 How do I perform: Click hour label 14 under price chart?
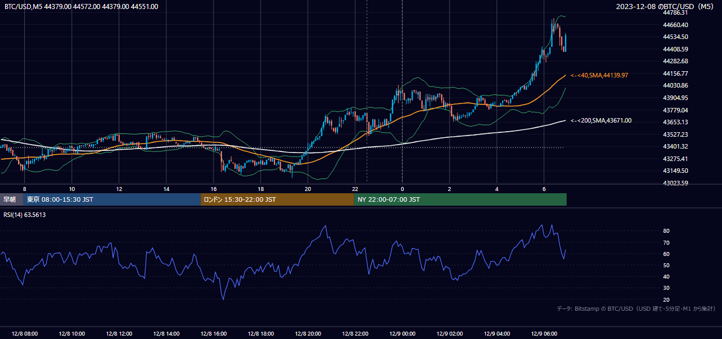pos(166,189)
